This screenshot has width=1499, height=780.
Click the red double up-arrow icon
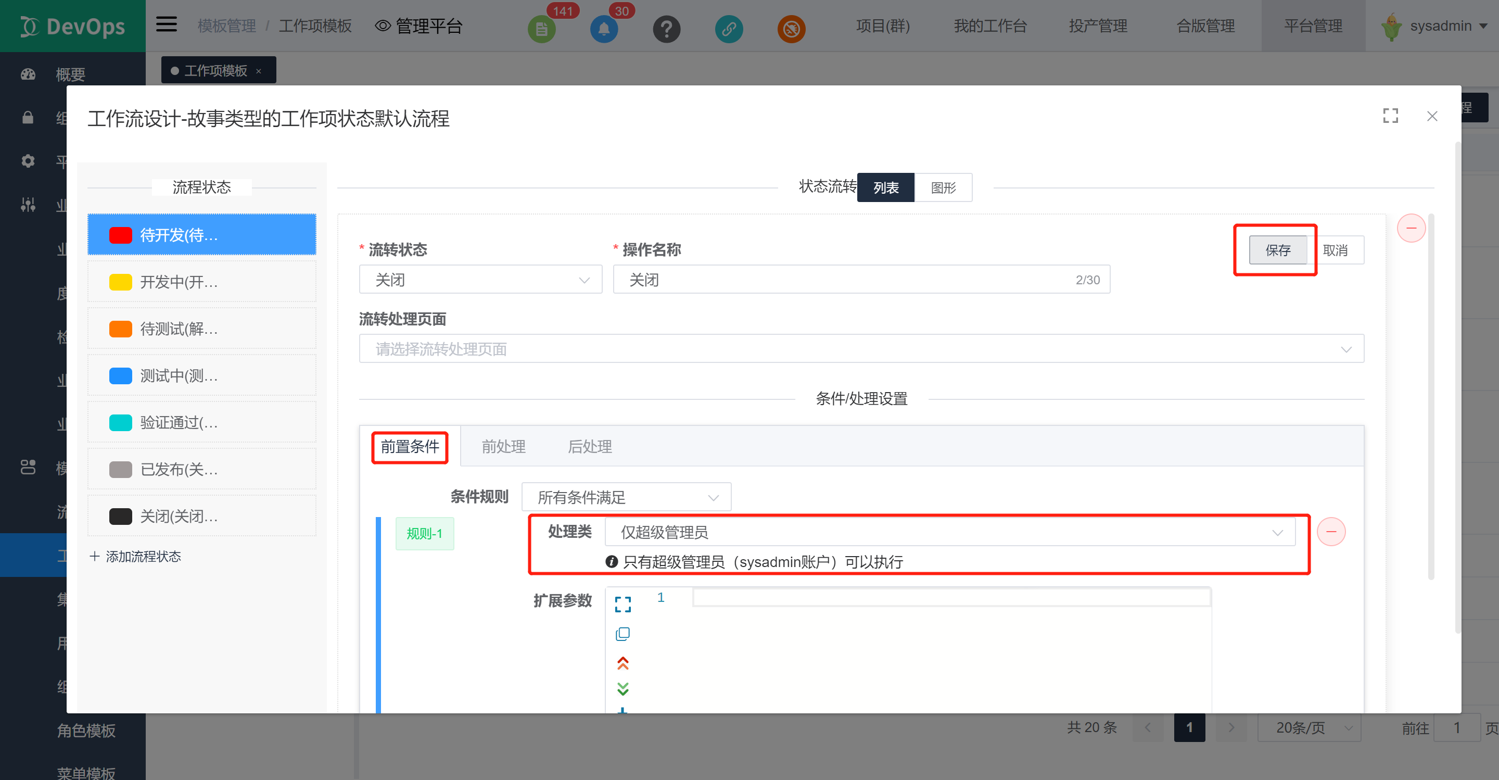coord(623,663)
